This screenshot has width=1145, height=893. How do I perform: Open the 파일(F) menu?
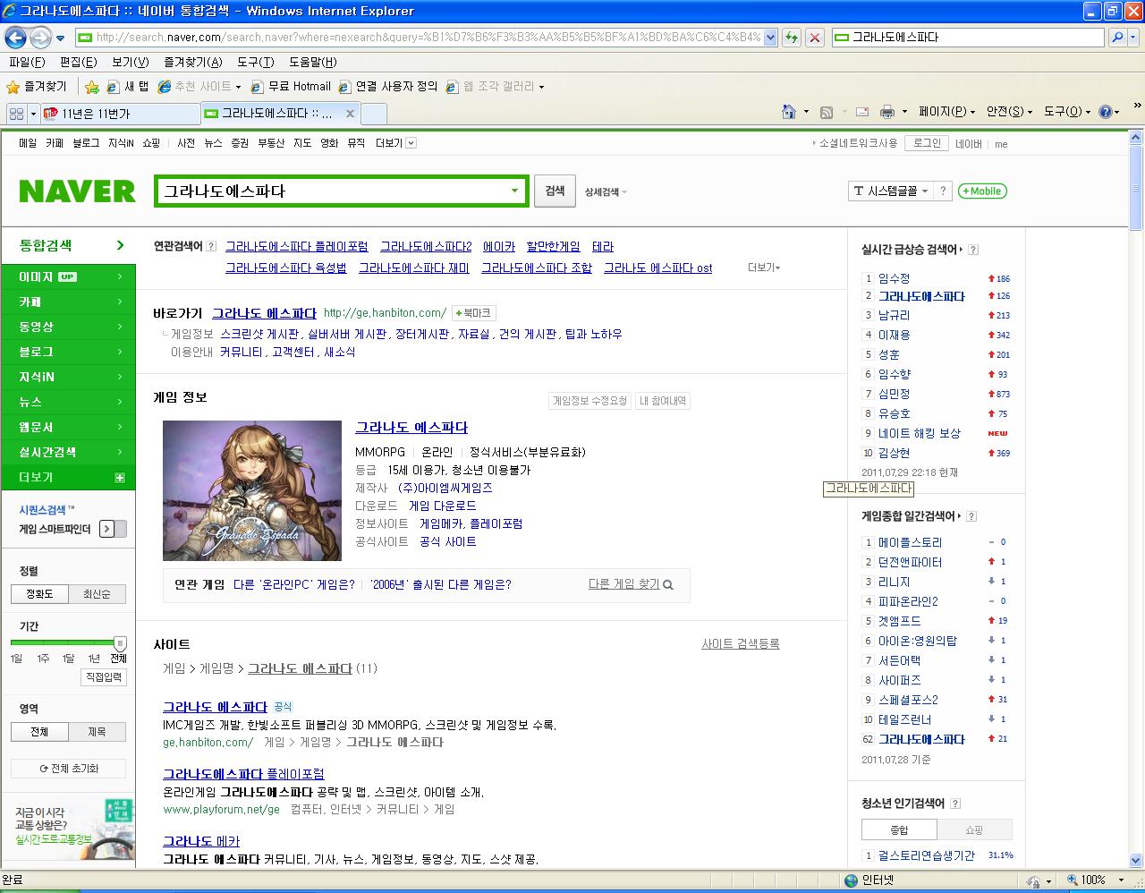[27, 62]
